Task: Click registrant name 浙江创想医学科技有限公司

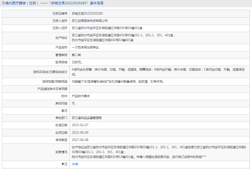Action: [x=90, y=21]
